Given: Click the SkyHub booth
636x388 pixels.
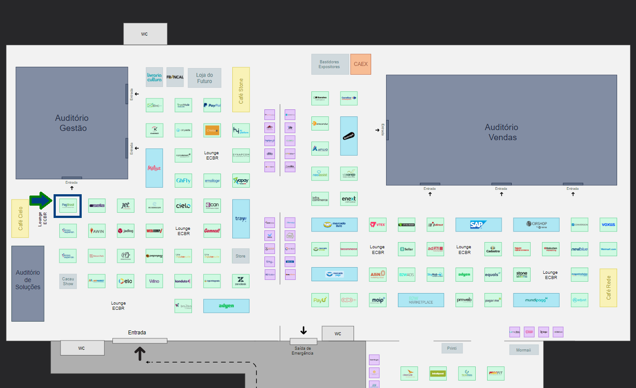Looking at the screenshot, I should [435, 275].
